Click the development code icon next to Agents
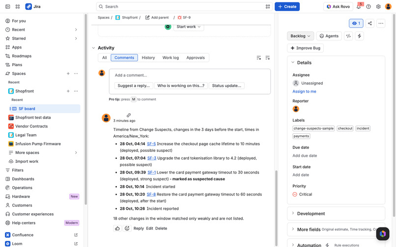Image resolution: width=396 pixels, height=247 pixels. point(348,36)
